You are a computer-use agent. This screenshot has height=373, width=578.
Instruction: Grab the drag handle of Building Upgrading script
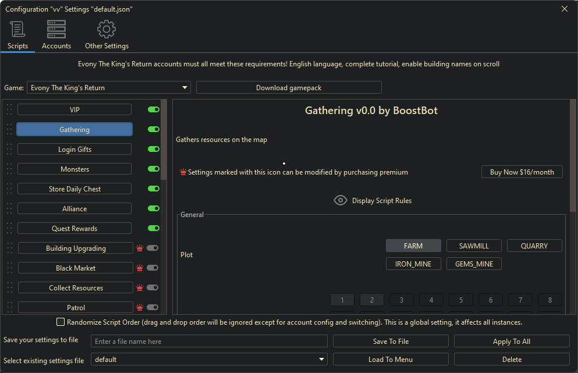pos(9,248)
